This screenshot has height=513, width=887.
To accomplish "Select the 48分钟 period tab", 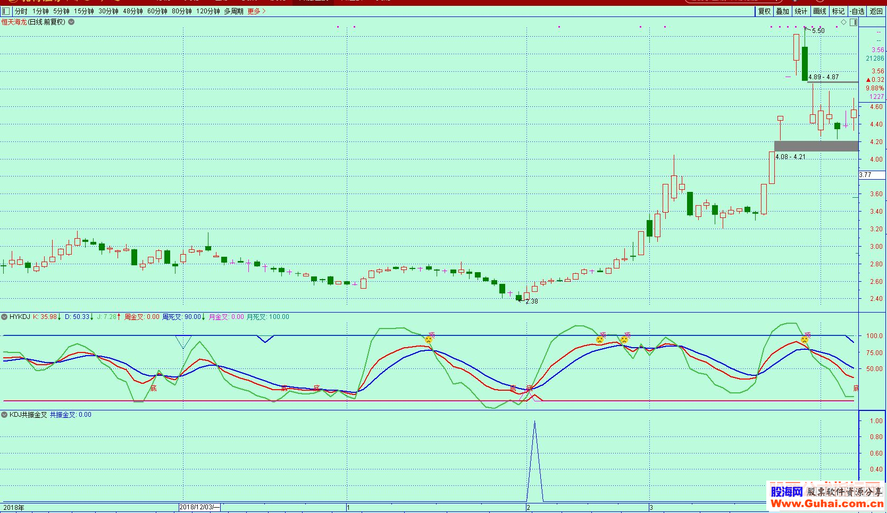I will [133, 11].
